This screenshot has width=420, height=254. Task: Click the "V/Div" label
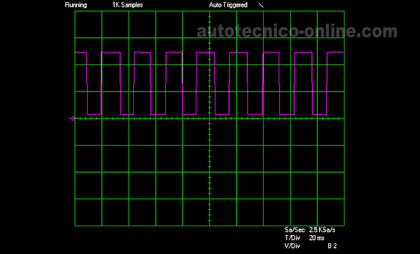point(292,246)
